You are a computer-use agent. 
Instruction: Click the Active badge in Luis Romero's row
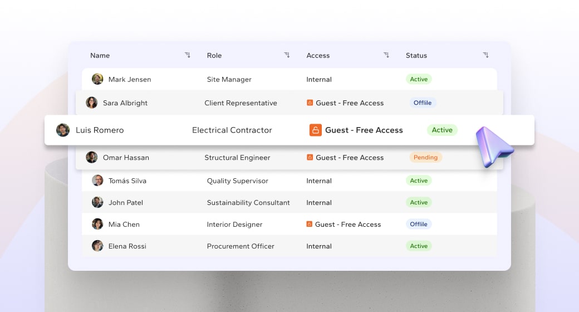442,130
